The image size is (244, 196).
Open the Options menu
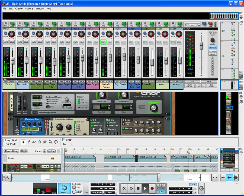(29, 9)
